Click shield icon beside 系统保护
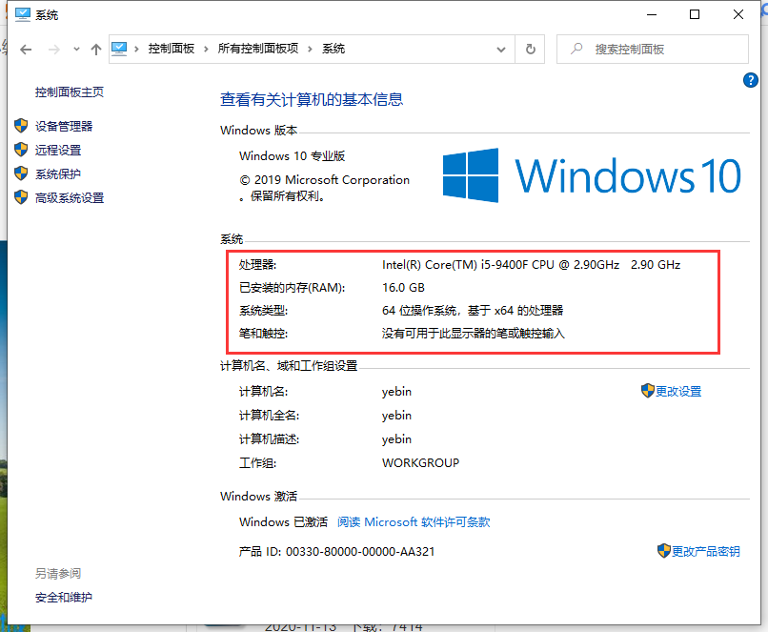768x632 pixels. point(21,173)
